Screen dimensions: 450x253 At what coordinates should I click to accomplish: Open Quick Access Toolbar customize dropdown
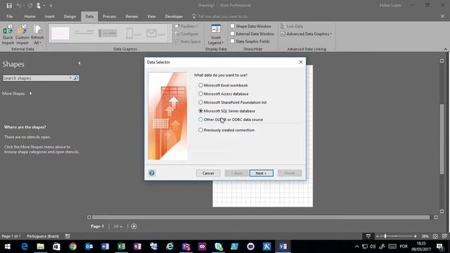(51, 6)
